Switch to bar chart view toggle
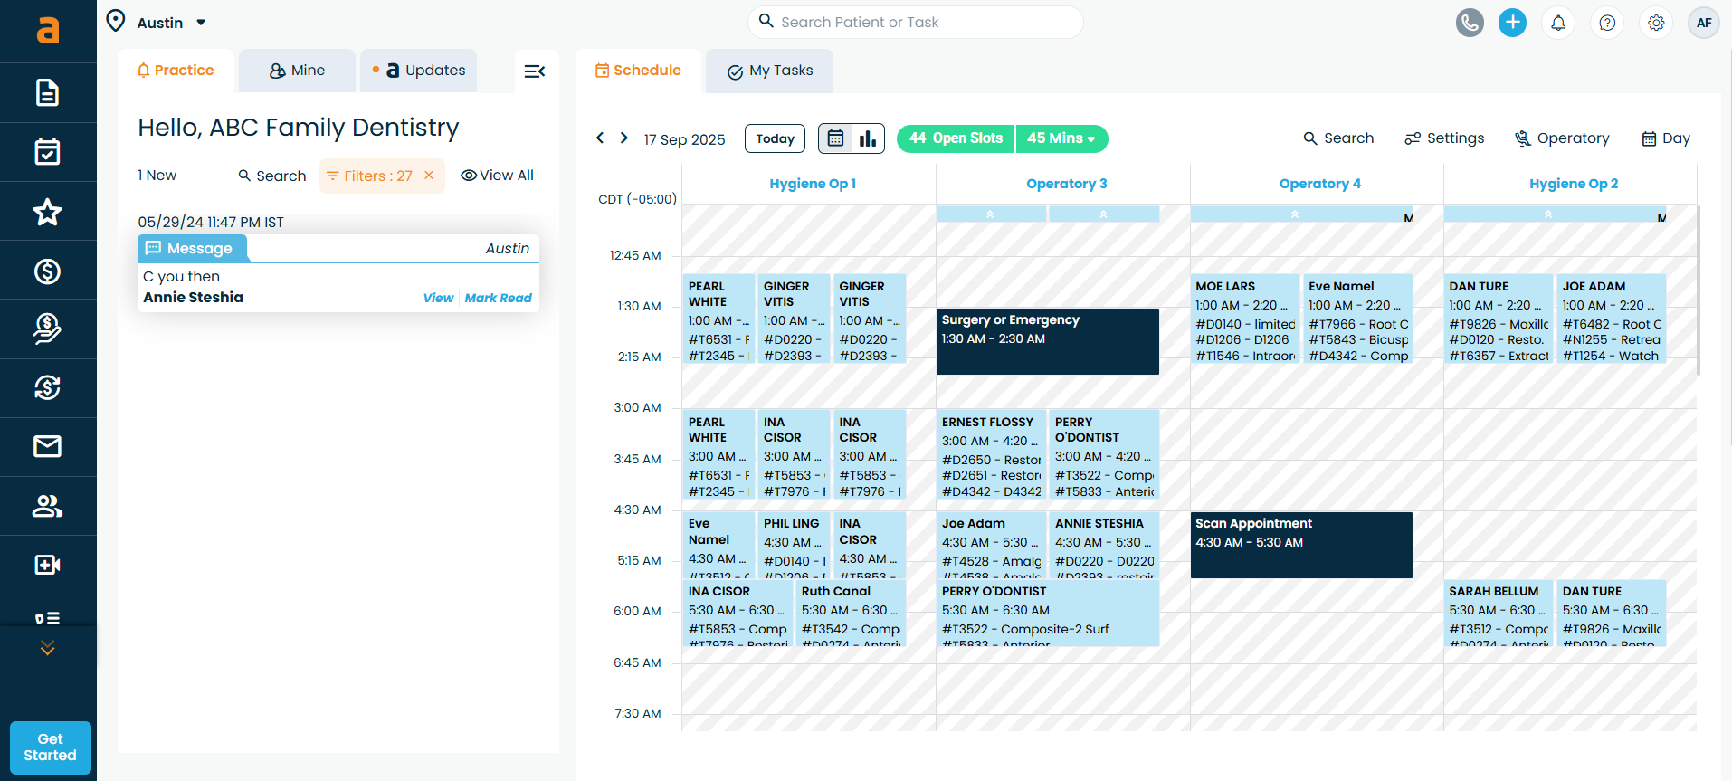The width and height of the screenshot is (1732, 781). click(868, 138)
